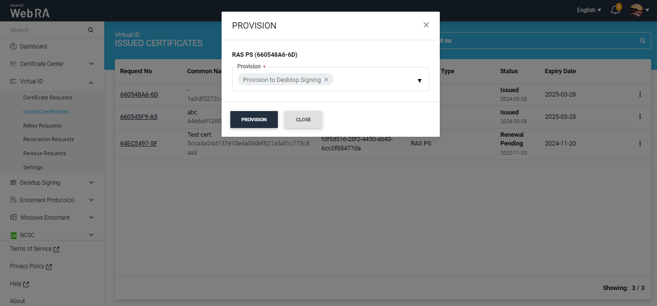This screenshot has height=306, width=657.
Task: Open Revocation Requests submenu item
Action: click(x=48, y=139)
